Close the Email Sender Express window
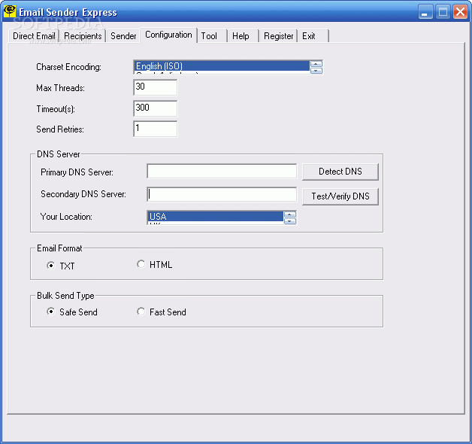The width and height of the screenshot is (472, 444). pyautogui.click(x=460, y=12)
